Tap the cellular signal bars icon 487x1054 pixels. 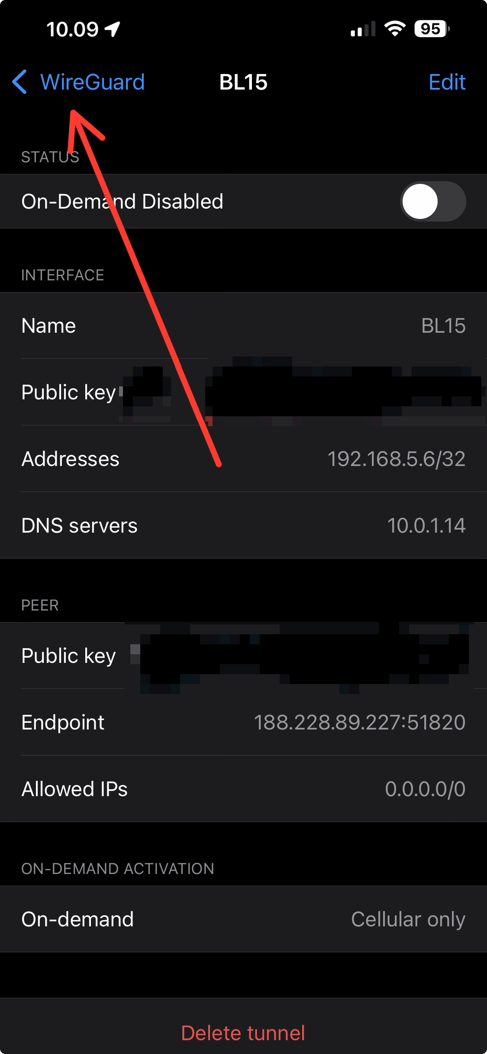(x=363, y=29)
